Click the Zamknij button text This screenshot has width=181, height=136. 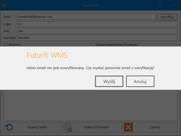[155, 127]
